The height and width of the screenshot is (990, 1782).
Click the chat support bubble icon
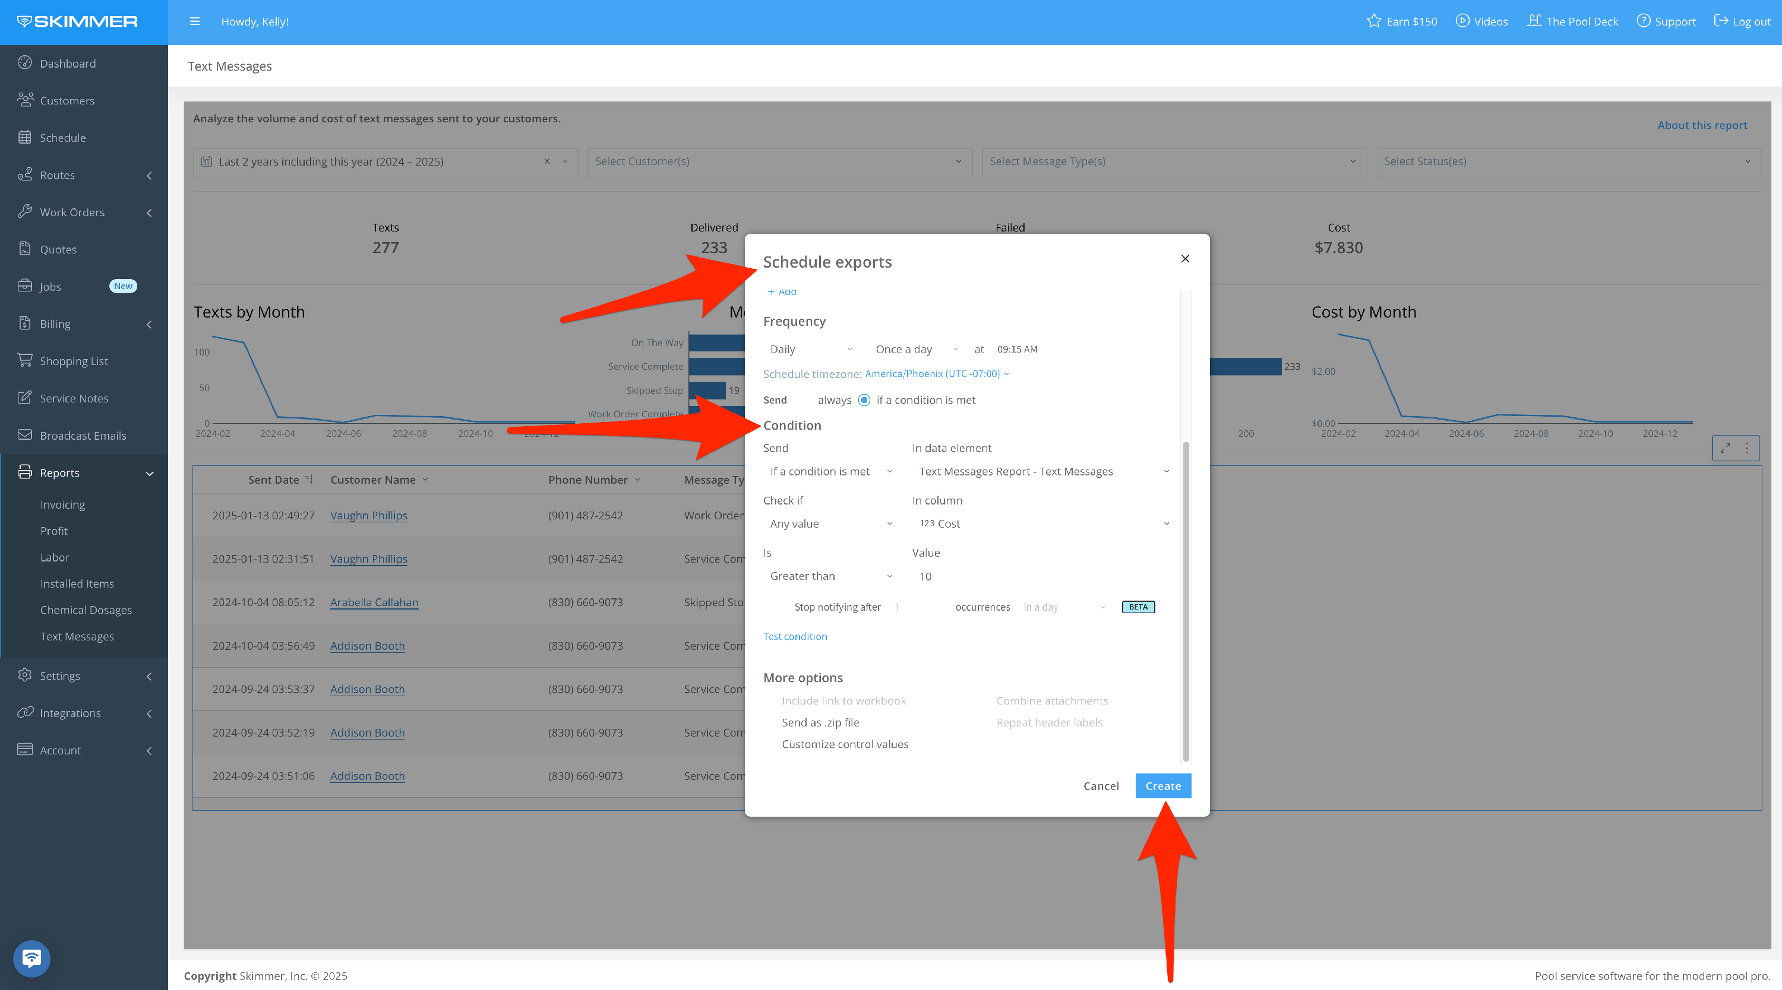(x=31, y=958)
